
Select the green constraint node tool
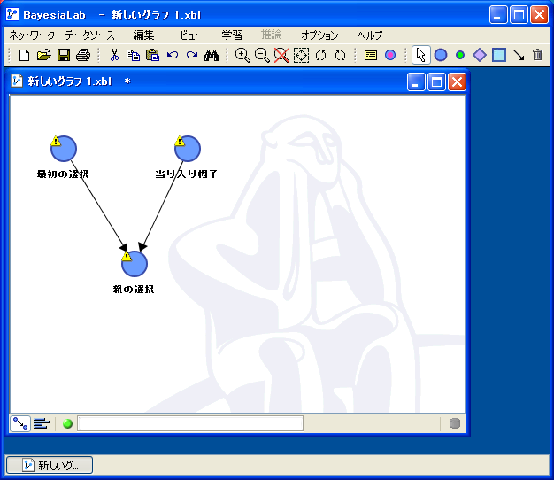click(x=460, y=55)
